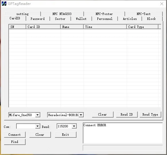Click the Time column header
Screen dimensions: 167x155
(105, 27)
